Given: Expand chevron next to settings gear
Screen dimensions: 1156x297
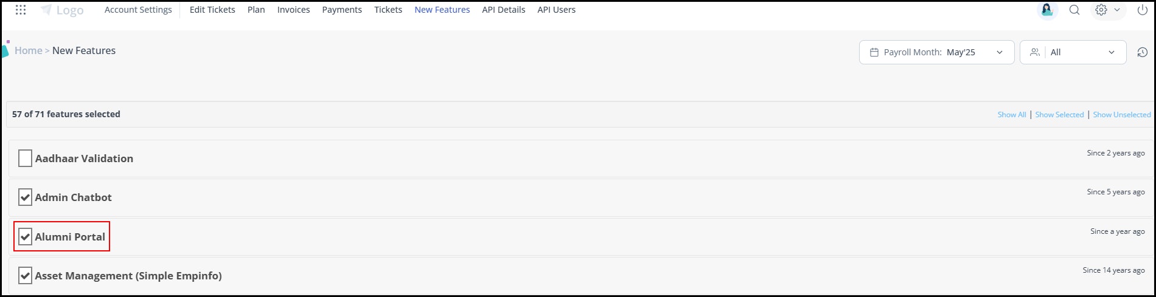Looking at the screenshot, I should [x=1117, y=10].
